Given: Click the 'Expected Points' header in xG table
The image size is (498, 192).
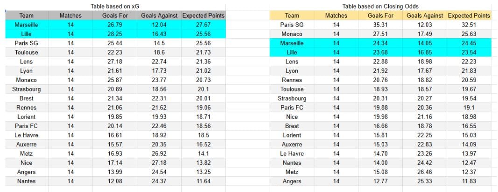Looking at the screenshot, I should pyautogui.click(x=203, y=15).
